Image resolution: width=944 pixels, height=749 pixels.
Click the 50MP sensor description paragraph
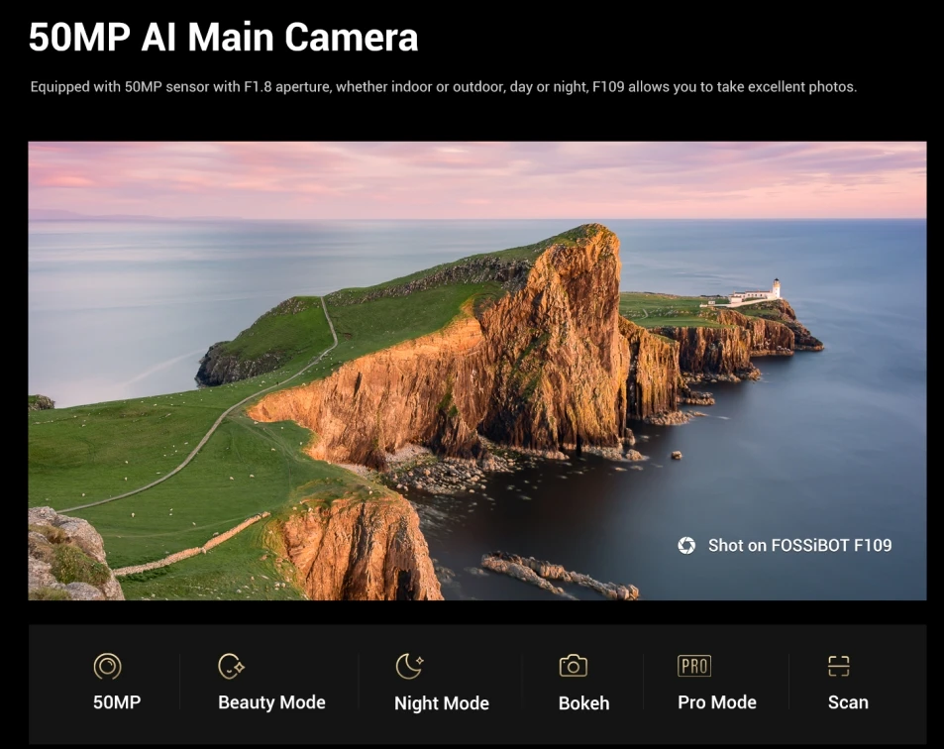click(x=443, y=87)
